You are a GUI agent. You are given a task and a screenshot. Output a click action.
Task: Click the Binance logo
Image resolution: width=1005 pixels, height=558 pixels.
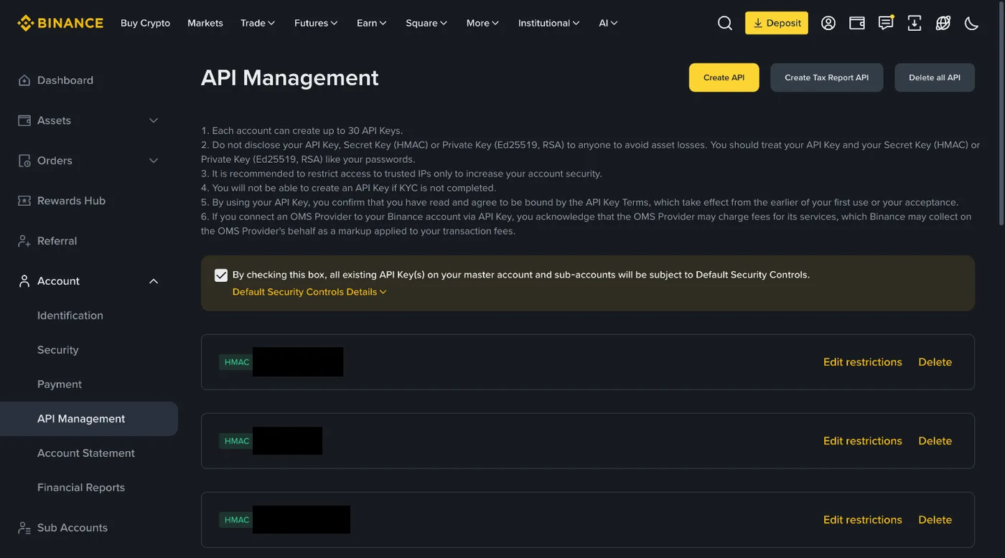(x=60, y=23)
